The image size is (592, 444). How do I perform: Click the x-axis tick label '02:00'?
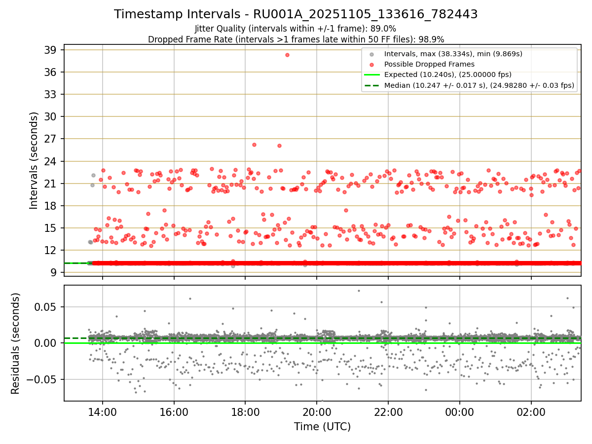click(531, 411)
